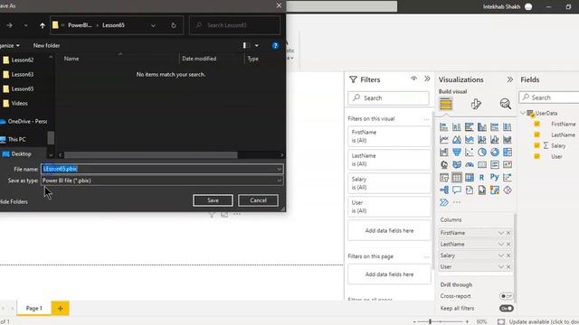
Task: Switch to the Page 1 tab
Action: point(34,308)
